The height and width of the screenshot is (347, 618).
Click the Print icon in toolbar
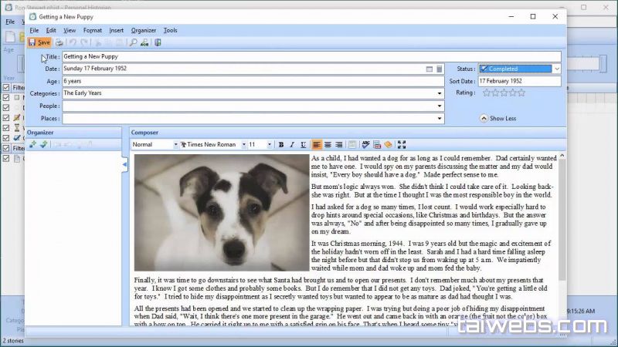[x=59, y=42]
